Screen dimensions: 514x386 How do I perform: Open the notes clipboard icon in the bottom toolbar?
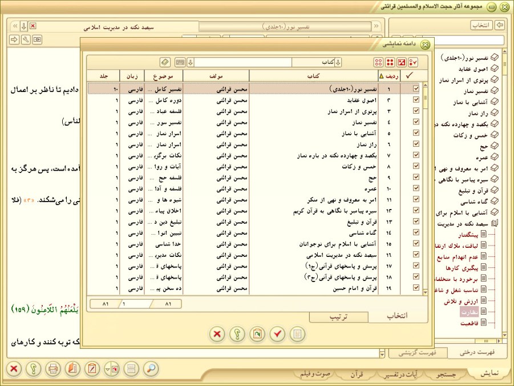coord(92,369)
